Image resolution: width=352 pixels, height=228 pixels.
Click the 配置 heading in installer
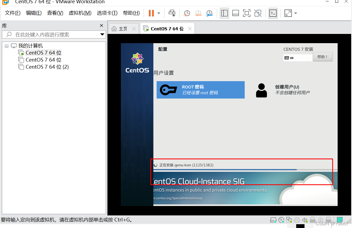[163, 49]
